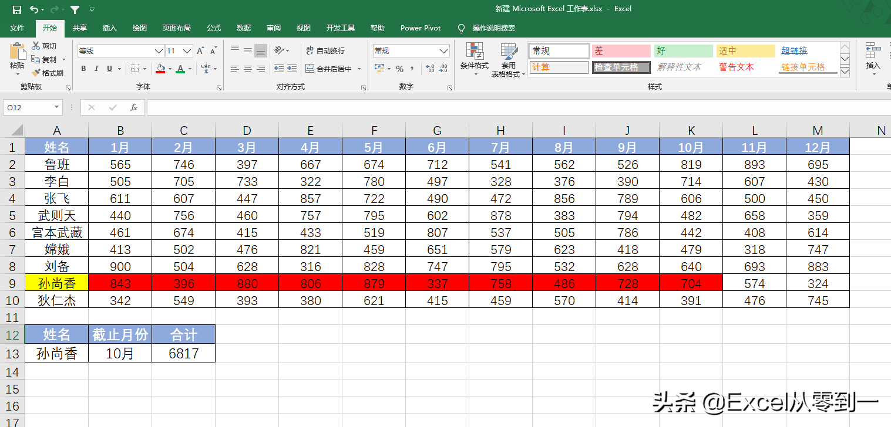Switch to the Insert (插入) ribbon tab
The height and width of the screenshot is (427, 891).
(110, 28)
